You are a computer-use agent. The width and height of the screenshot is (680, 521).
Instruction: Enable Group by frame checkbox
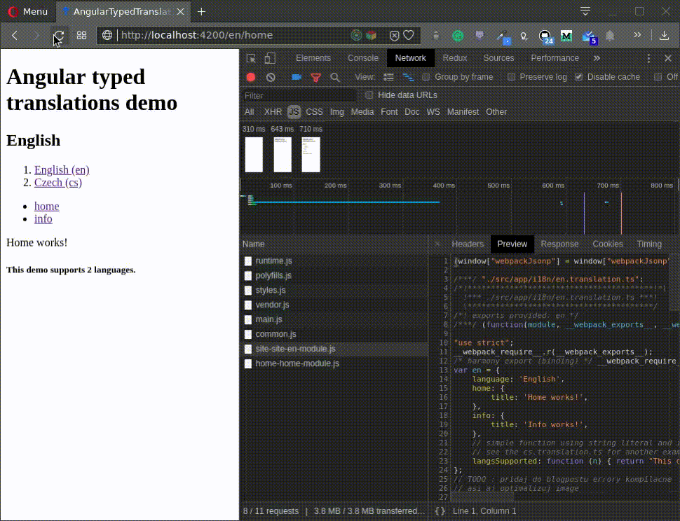(426, 77)
